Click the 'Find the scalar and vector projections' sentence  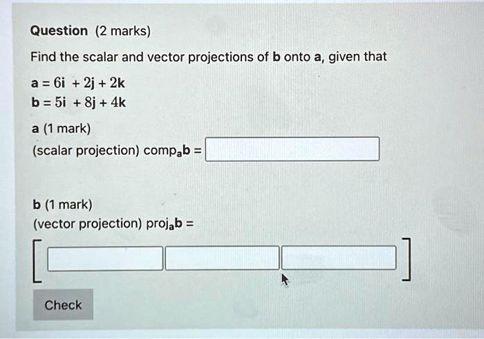click(x=209, y=57)
